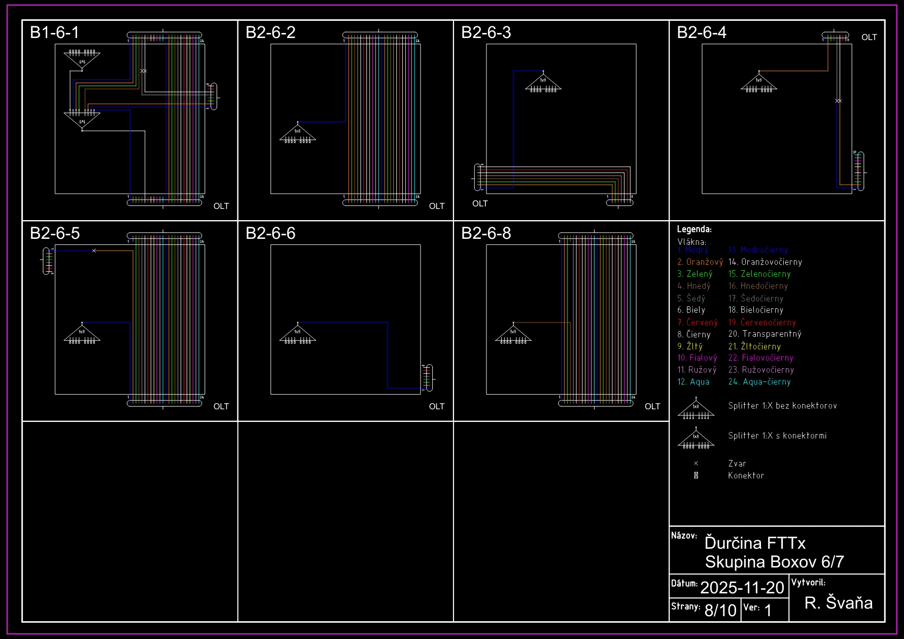Click the 1x8 splitter in box B2-6-2
The image size is (904, 639).
298,133
